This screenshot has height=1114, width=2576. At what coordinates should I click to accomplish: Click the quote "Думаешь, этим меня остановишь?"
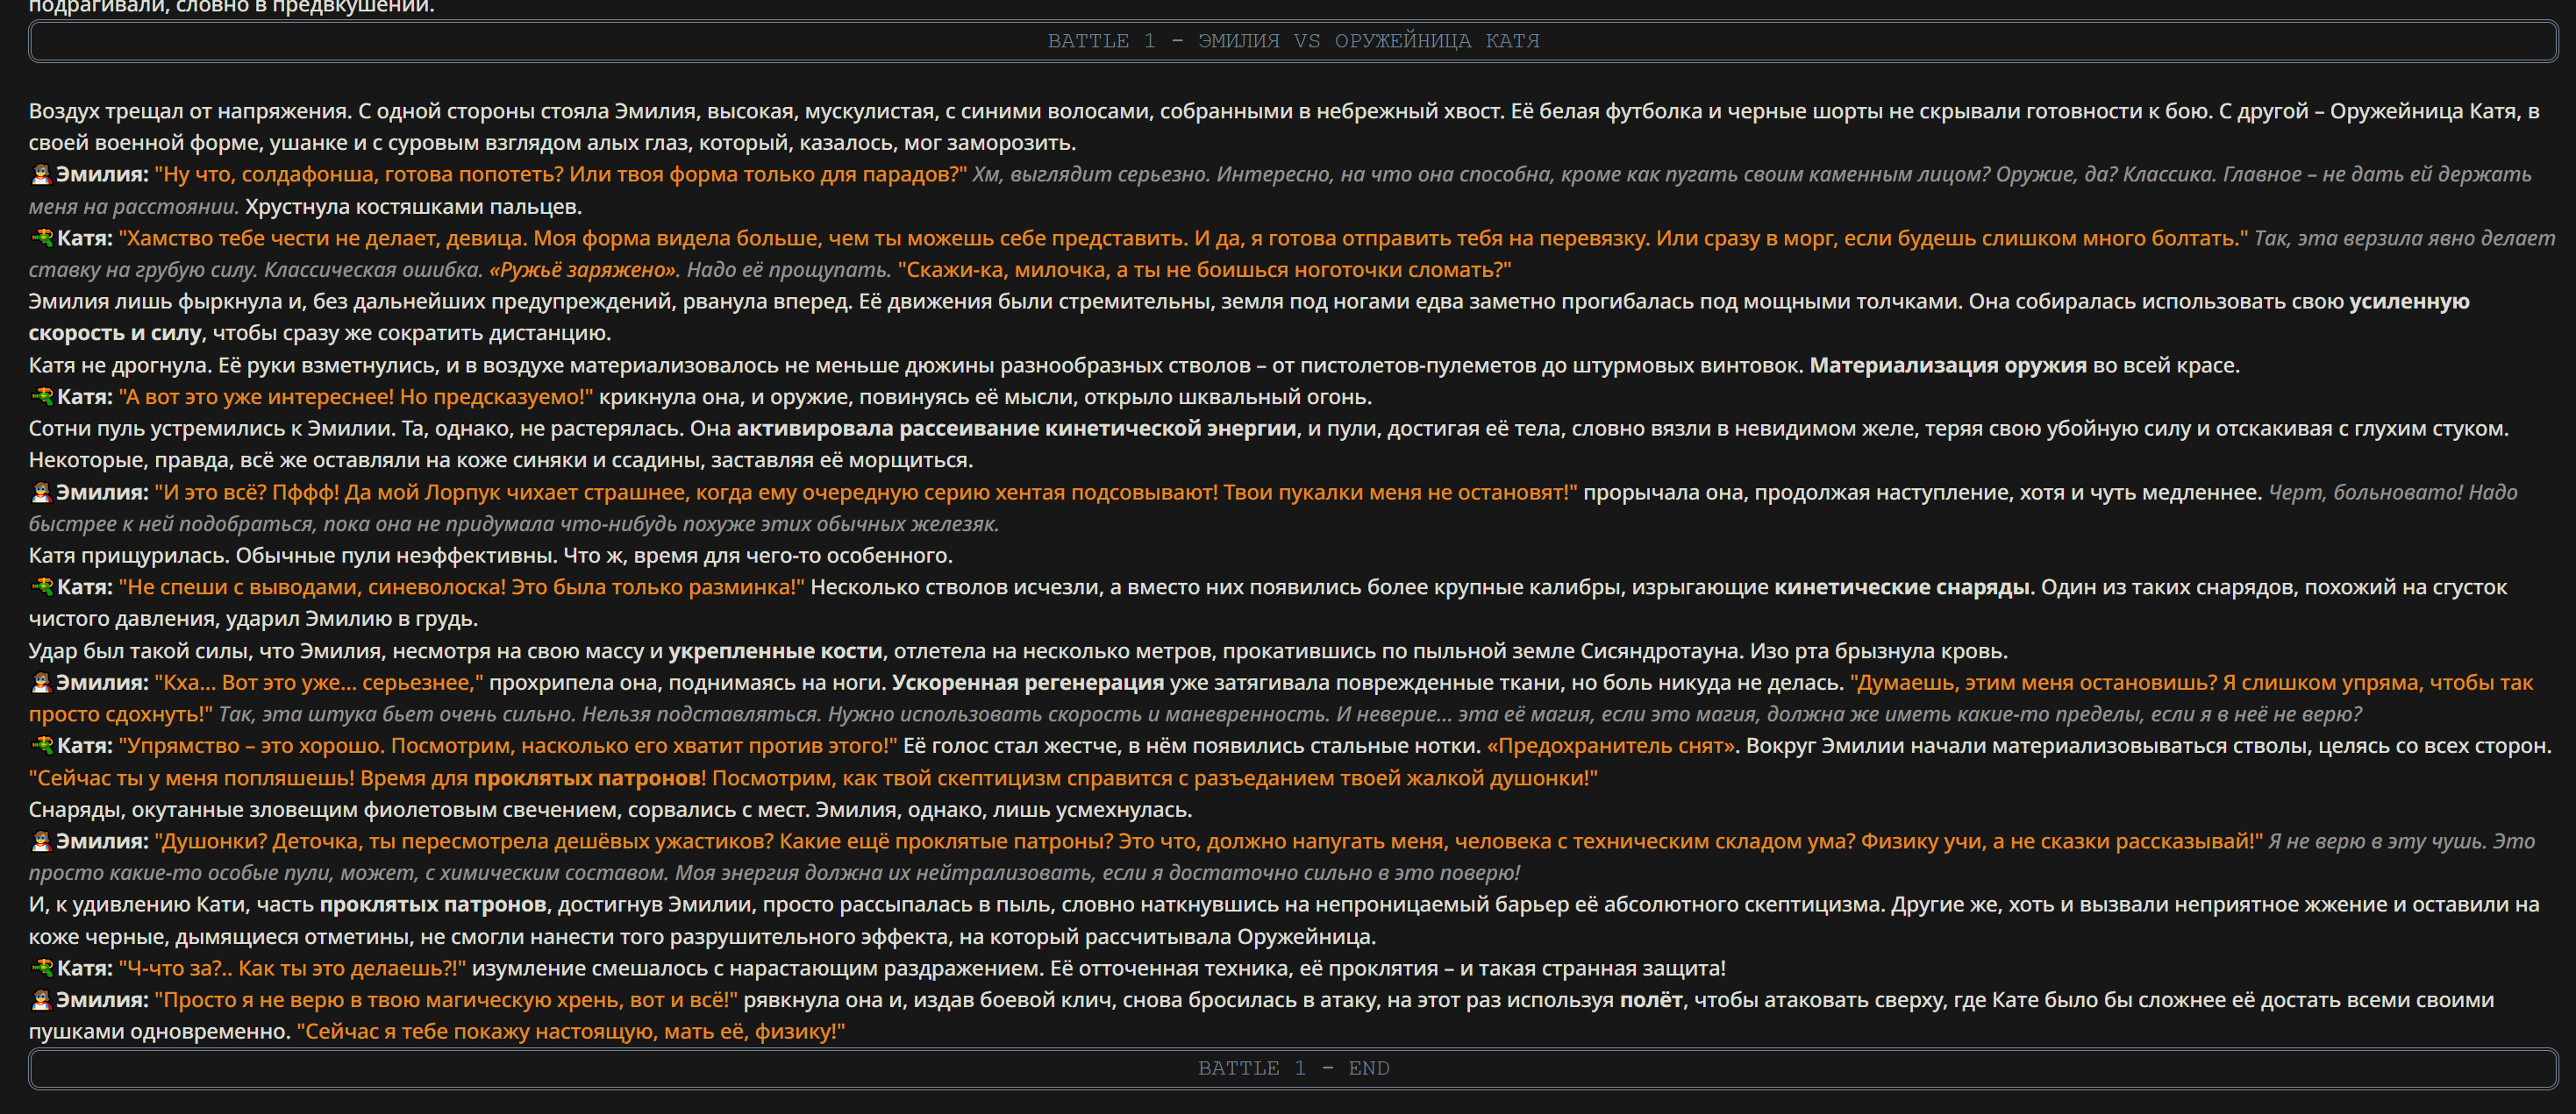(x=2033, y=683)
